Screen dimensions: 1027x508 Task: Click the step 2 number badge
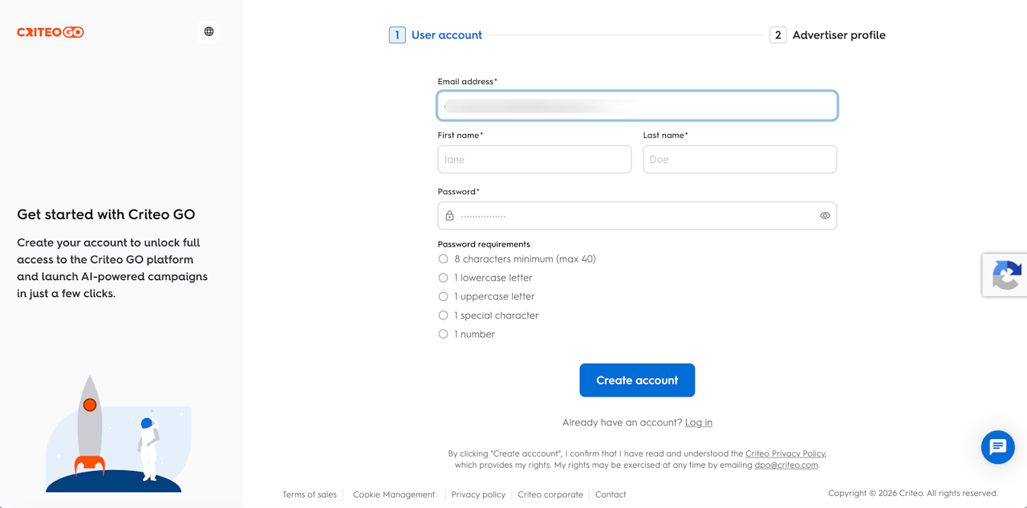777,35
